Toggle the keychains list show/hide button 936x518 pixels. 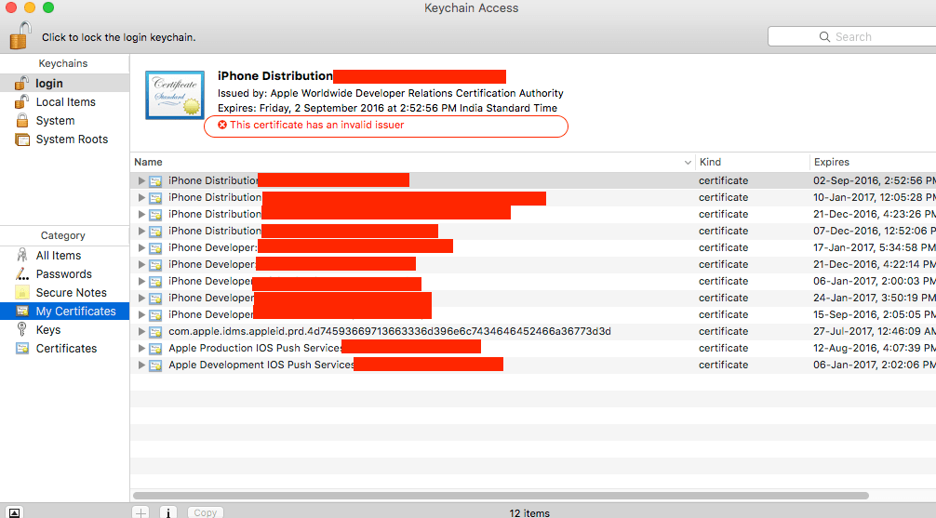pyautogui.click(x=14, y=512)
